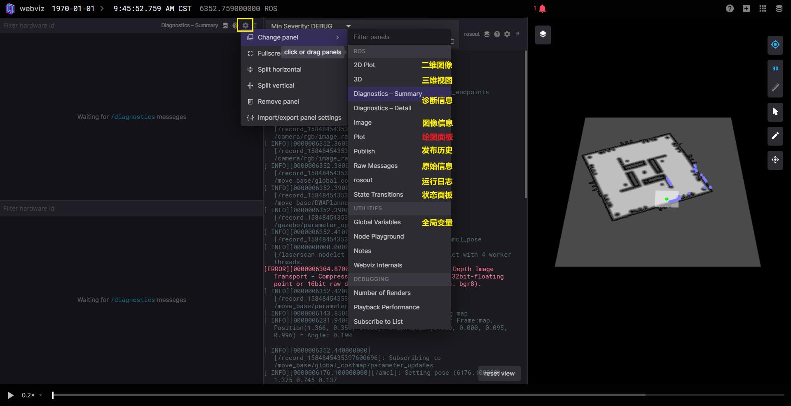Toggle 3D camera mode button
This screenshot has width=791, height=406.
(x=775, y=69)
